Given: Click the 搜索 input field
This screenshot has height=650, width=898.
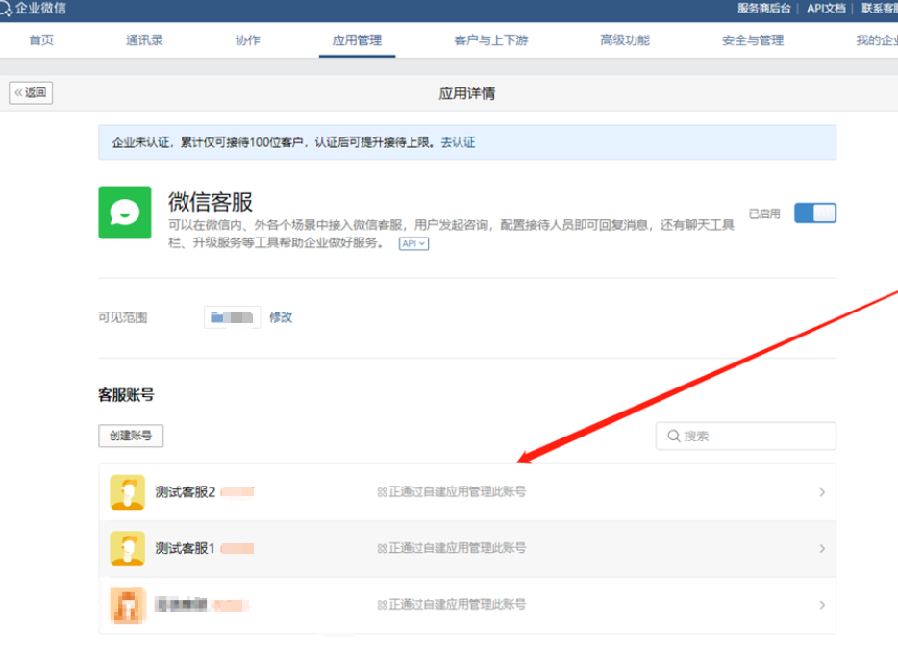Looking at the screenshot, I should (755, 437).
